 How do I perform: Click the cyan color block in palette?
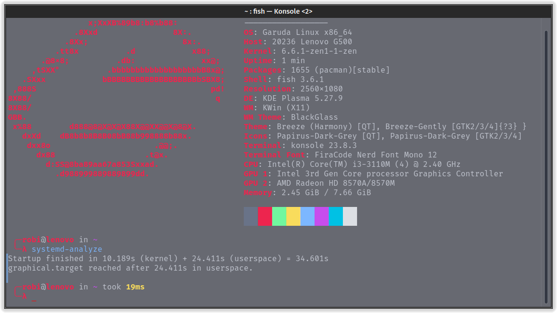[x=336, y=216]
